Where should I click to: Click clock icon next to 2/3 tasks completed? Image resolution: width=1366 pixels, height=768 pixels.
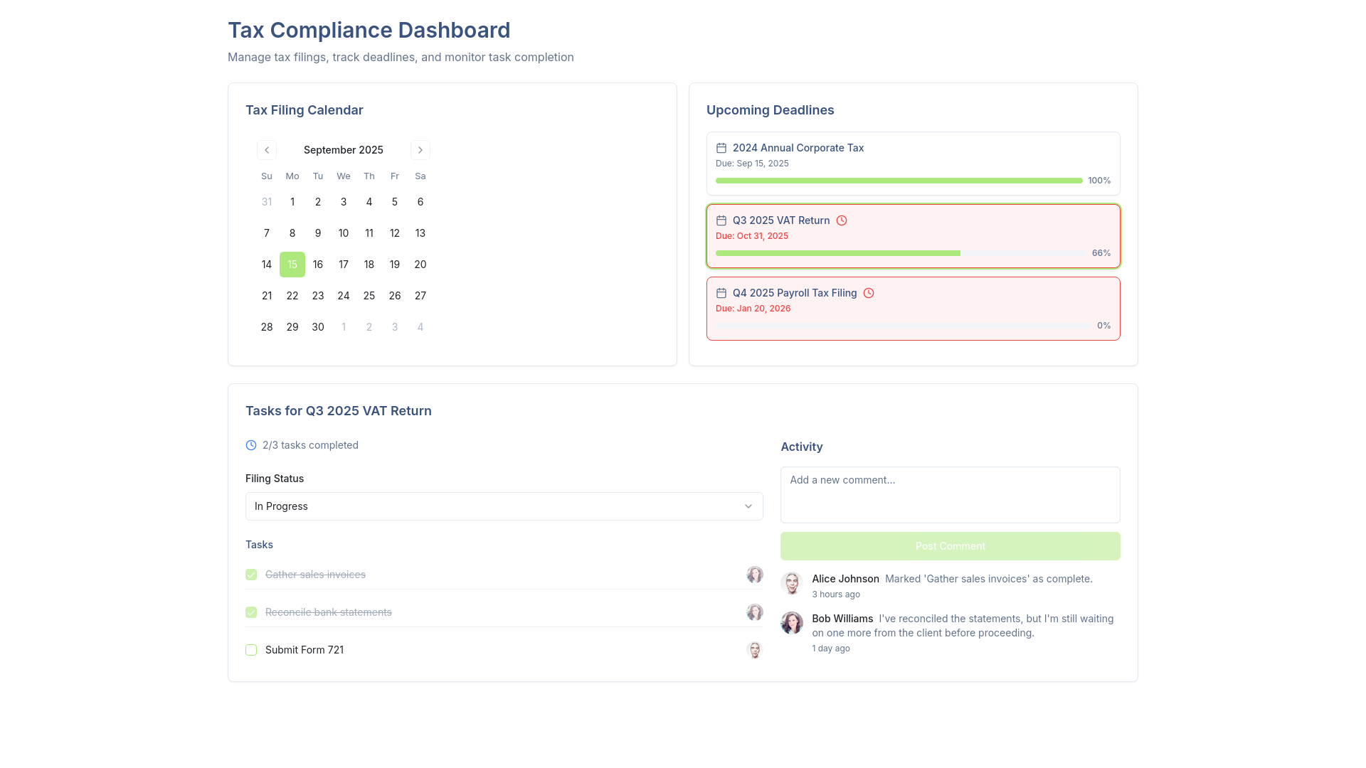pos(251,445)
